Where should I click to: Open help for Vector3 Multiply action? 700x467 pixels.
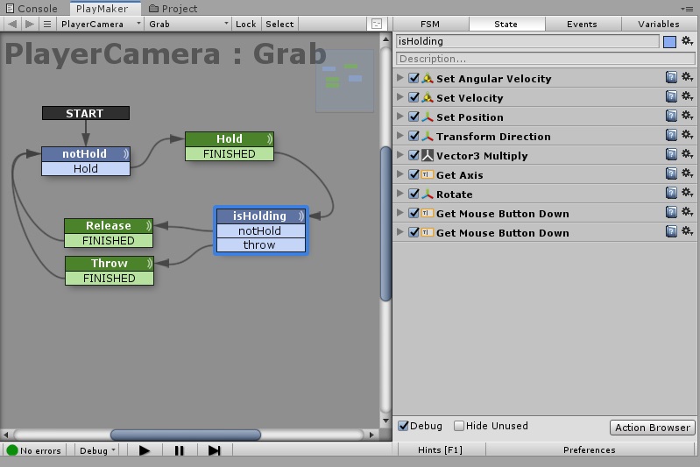tap(671, 154)
